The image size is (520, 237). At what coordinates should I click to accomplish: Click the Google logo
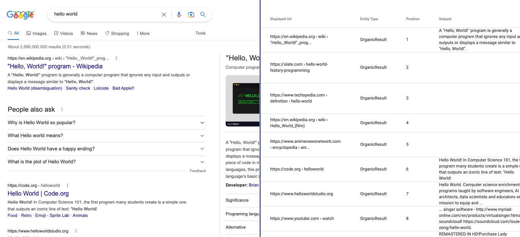point(21,15)
